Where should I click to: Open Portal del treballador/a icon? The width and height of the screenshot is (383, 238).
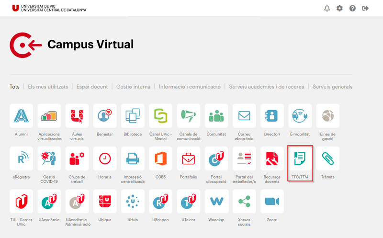pyautogui.click(x=244, y=159)
